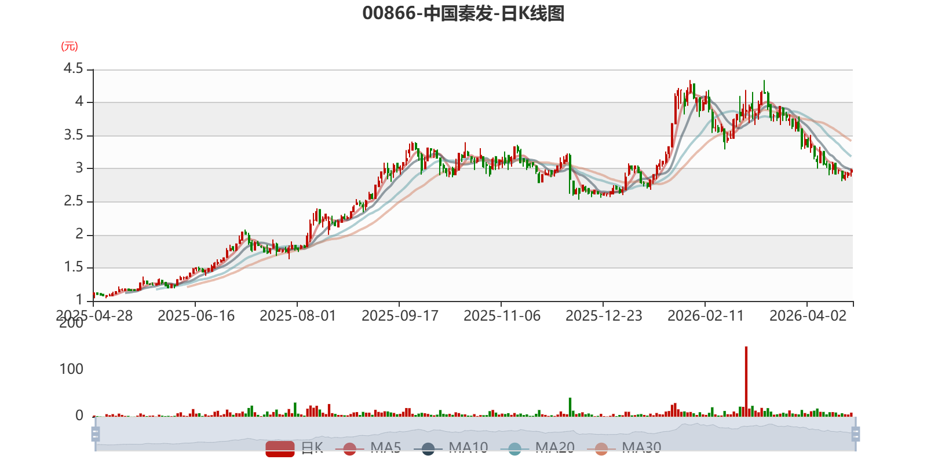Click the 2025-09-17 date label

400,315
